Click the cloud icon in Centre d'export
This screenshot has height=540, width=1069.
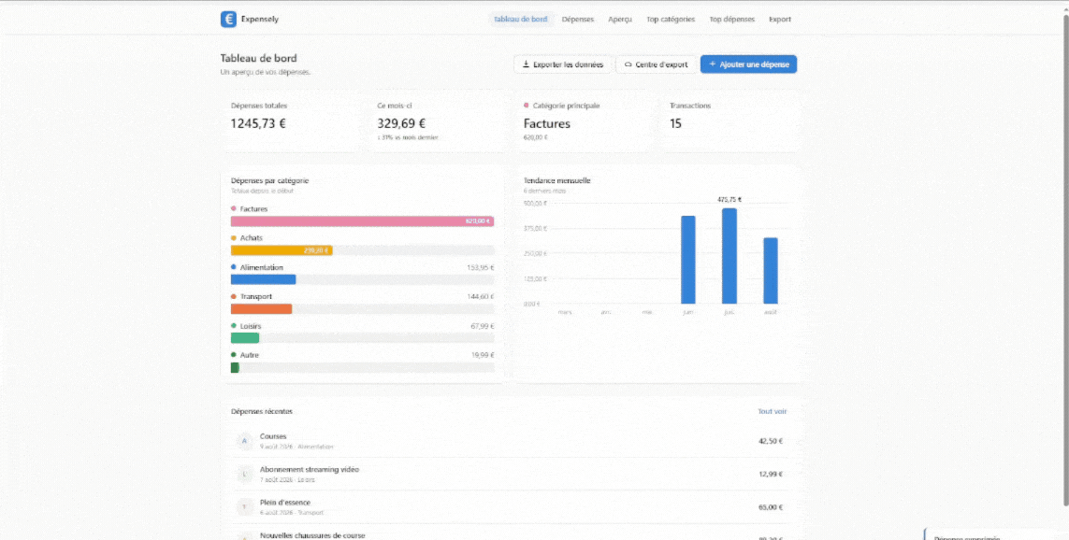(628, 64)
